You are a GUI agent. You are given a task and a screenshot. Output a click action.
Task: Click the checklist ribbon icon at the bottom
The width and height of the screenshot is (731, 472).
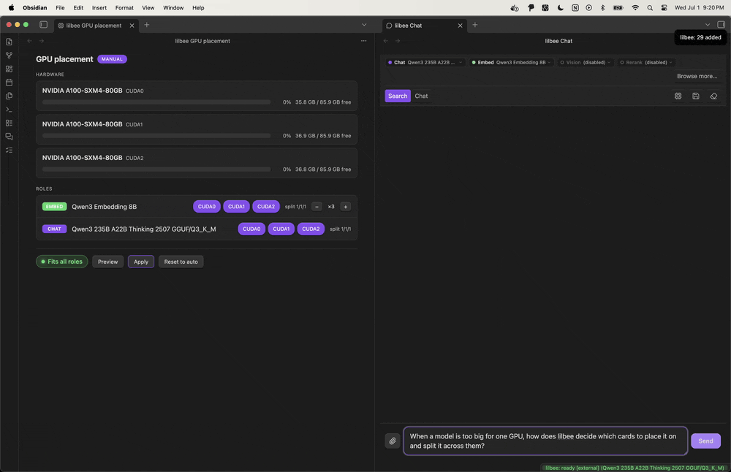(9, 150)
